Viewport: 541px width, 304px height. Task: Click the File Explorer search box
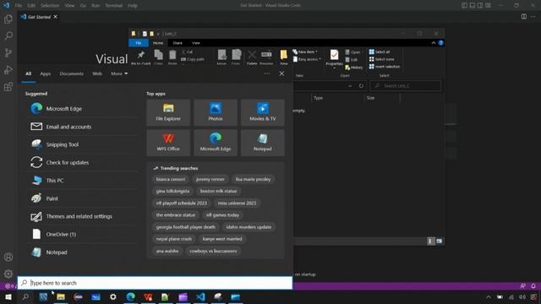click(x=406, y=85)
